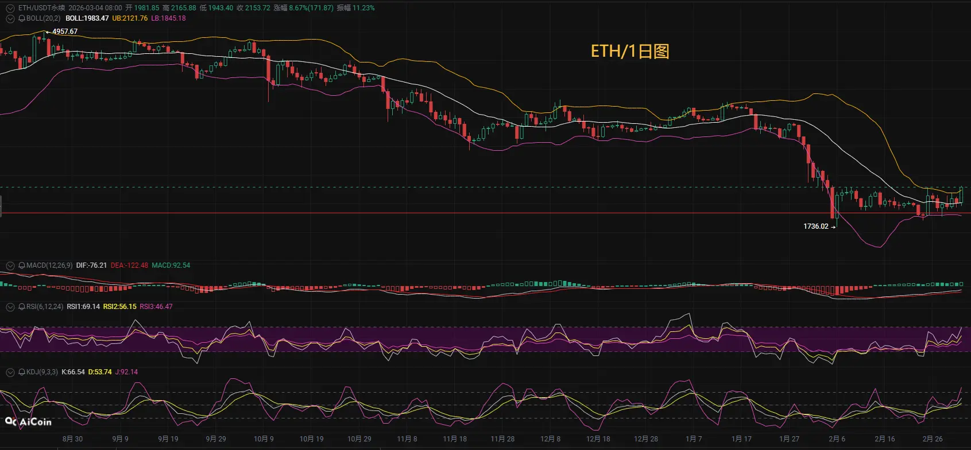Click the RSI1:69.14 value
Screen dimensions: 971x450
point(83,307)
